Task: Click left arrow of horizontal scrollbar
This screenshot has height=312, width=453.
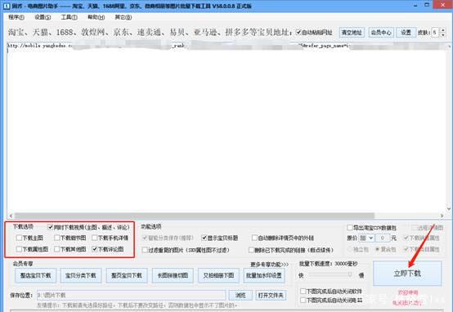Action: (x=11, y=216)
